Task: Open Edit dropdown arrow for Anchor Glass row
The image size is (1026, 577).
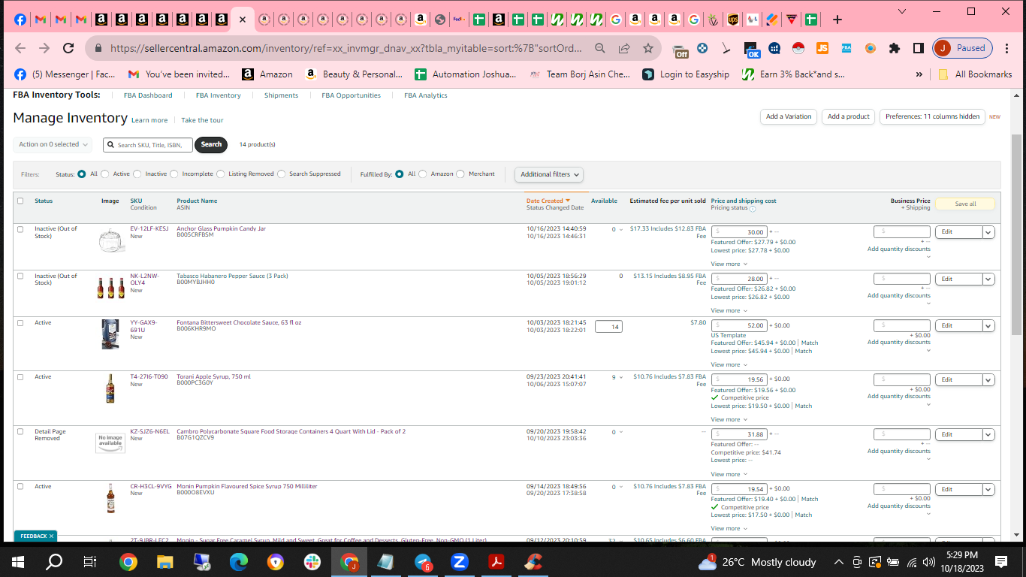Action: [988, 232]
